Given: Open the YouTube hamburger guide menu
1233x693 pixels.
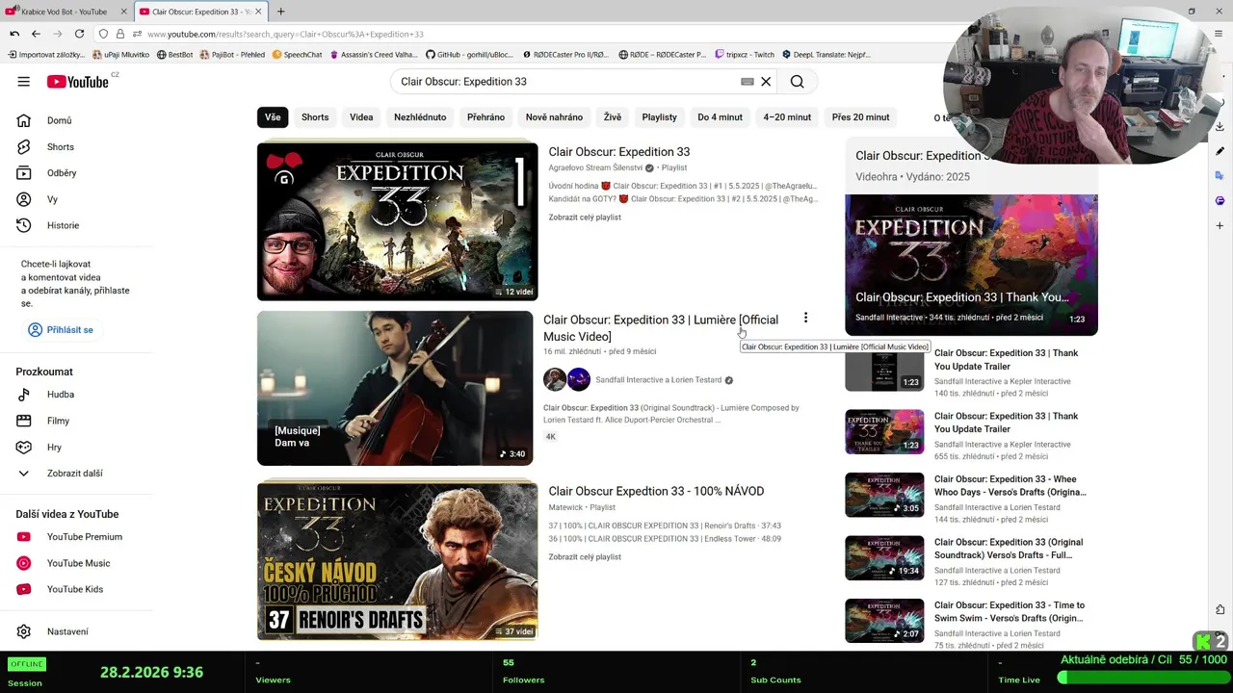Looking at the screenshot, I should tap(23, 82).
